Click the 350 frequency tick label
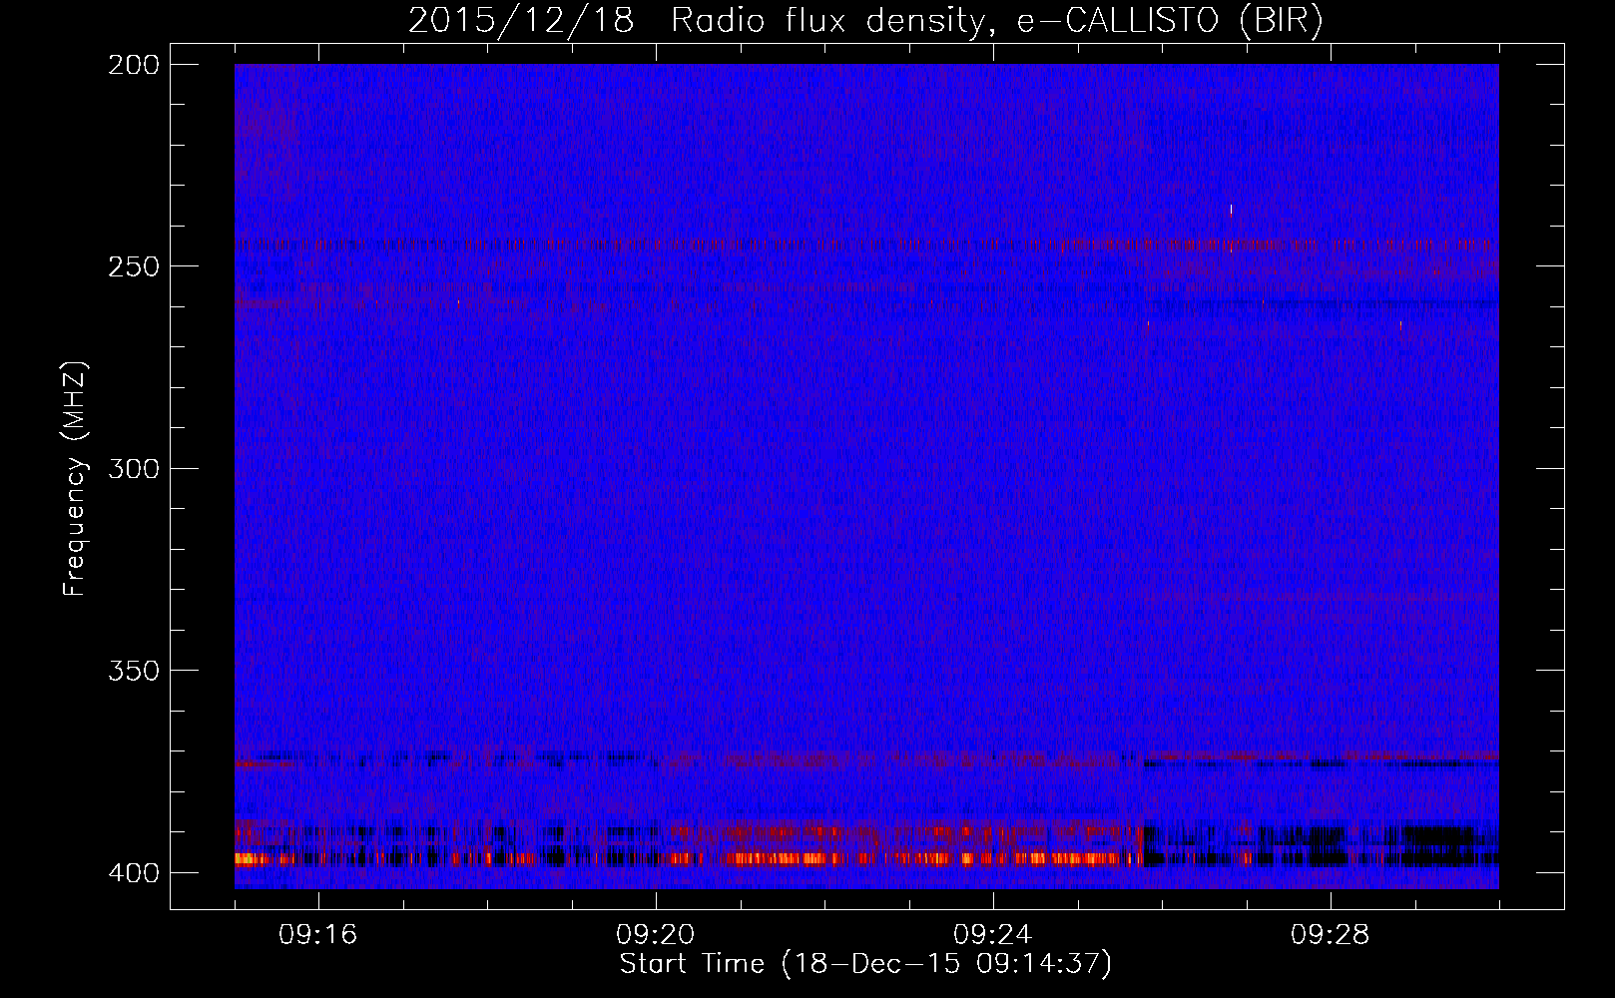Viewport: 1615px width, 998px height. point(134,670)
